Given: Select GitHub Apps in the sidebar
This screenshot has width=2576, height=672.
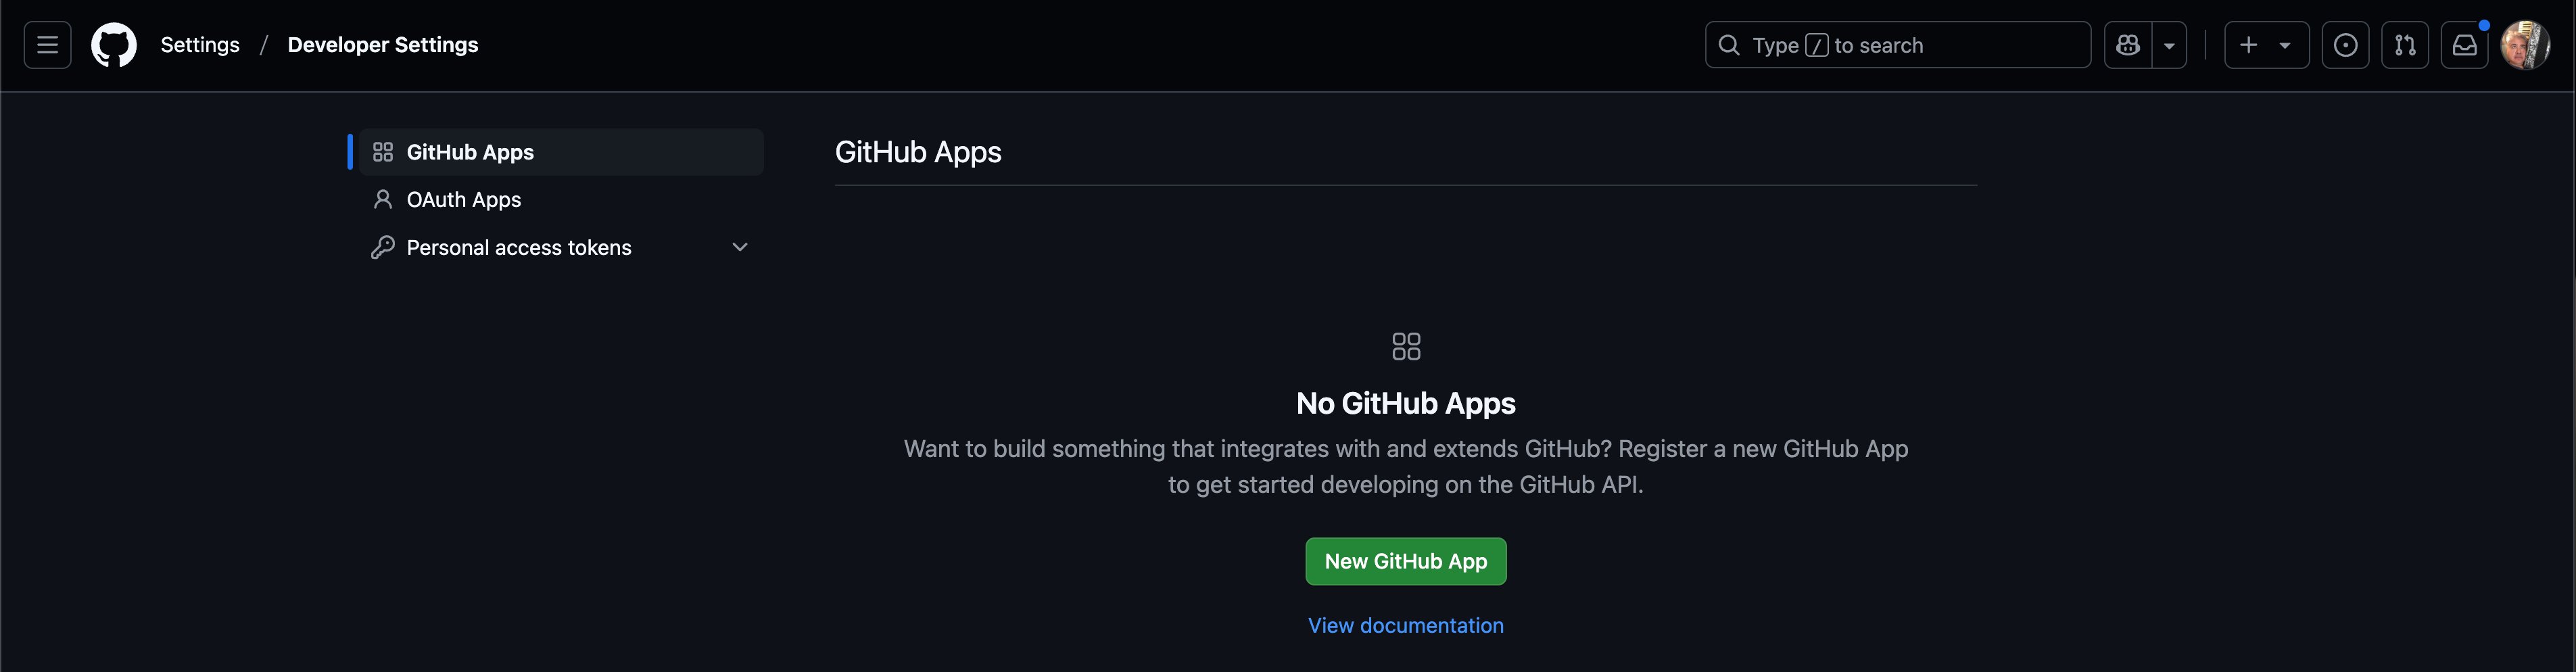Looking at the screenshot, I should click(x=561, y=152).
